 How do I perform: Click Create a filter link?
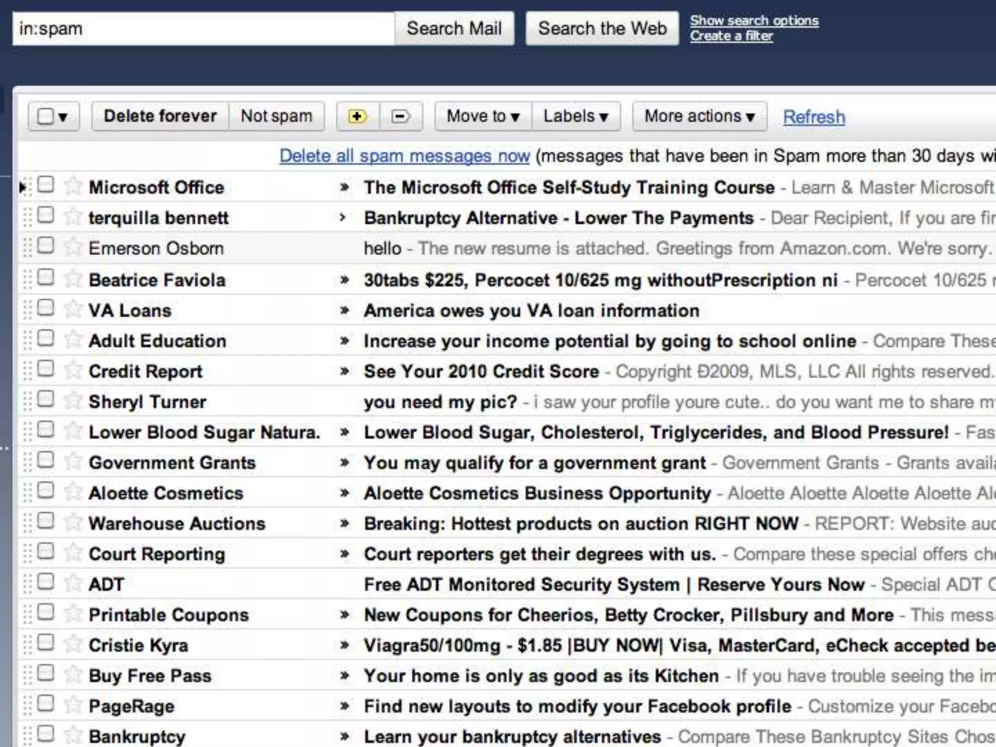coord(731,36)
